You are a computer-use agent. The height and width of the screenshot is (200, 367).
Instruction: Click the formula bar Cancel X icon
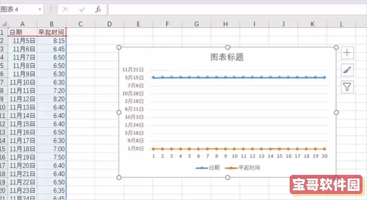[66, 10]
